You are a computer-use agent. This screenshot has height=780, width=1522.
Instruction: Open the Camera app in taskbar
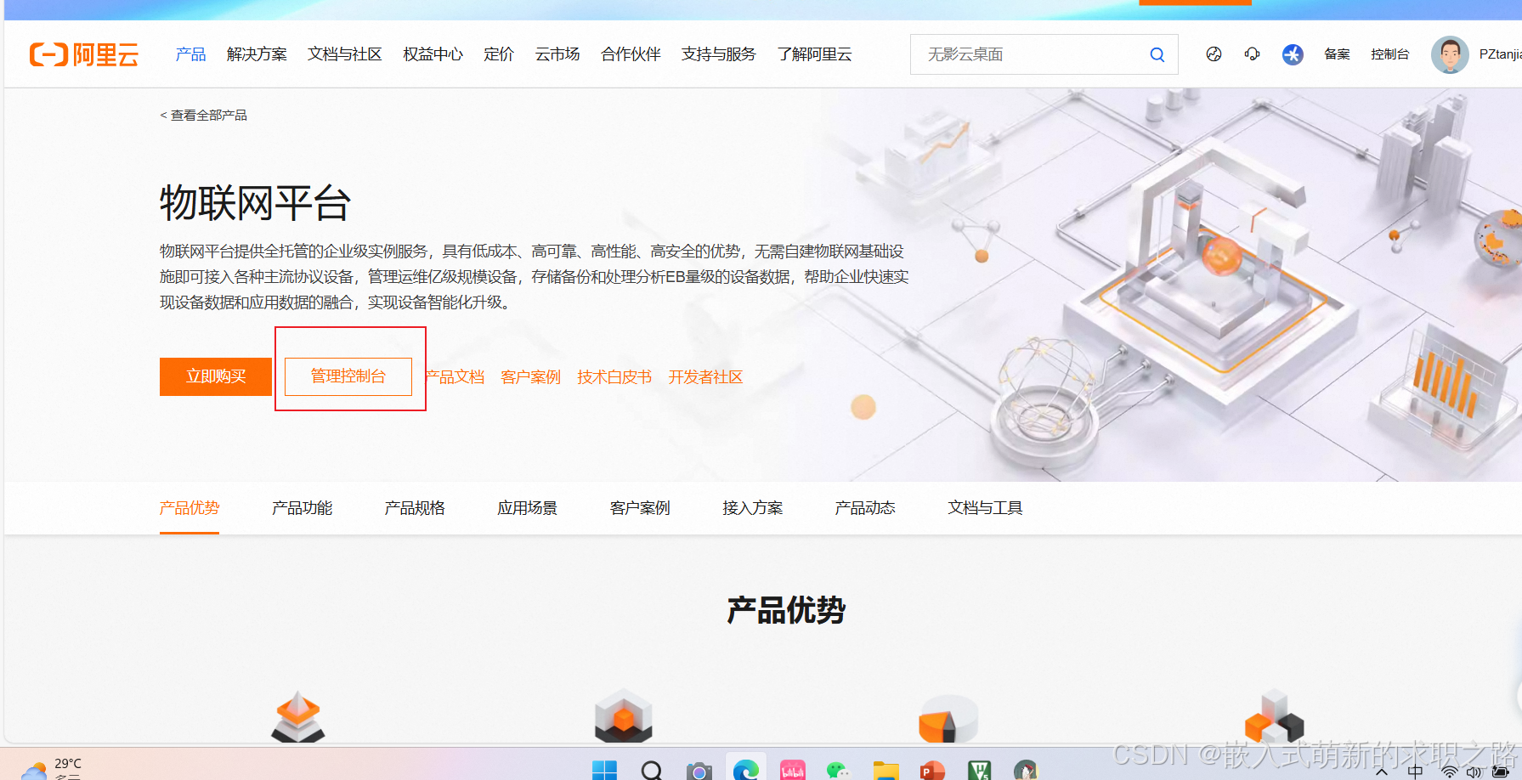(699, 771)
